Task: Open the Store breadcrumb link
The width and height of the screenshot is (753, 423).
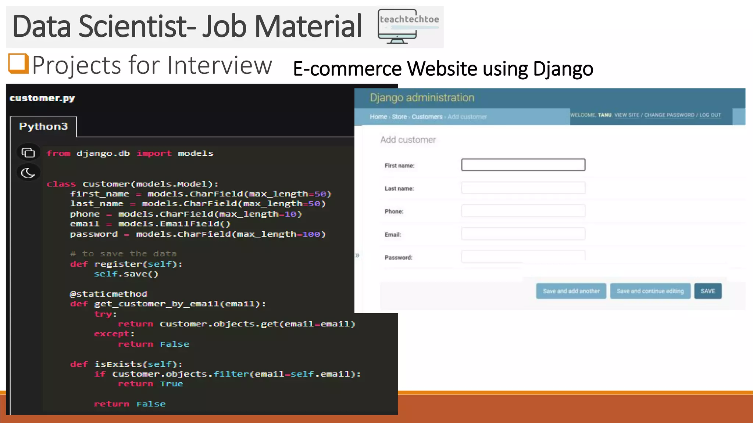Action: 399,117
